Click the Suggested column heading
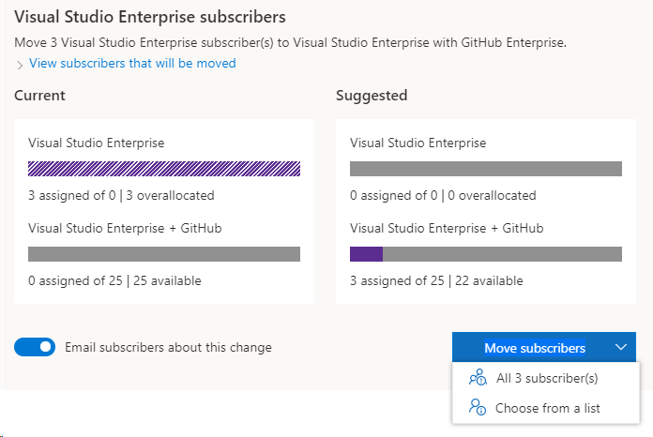The image size is (653, 437). (372, 95)
